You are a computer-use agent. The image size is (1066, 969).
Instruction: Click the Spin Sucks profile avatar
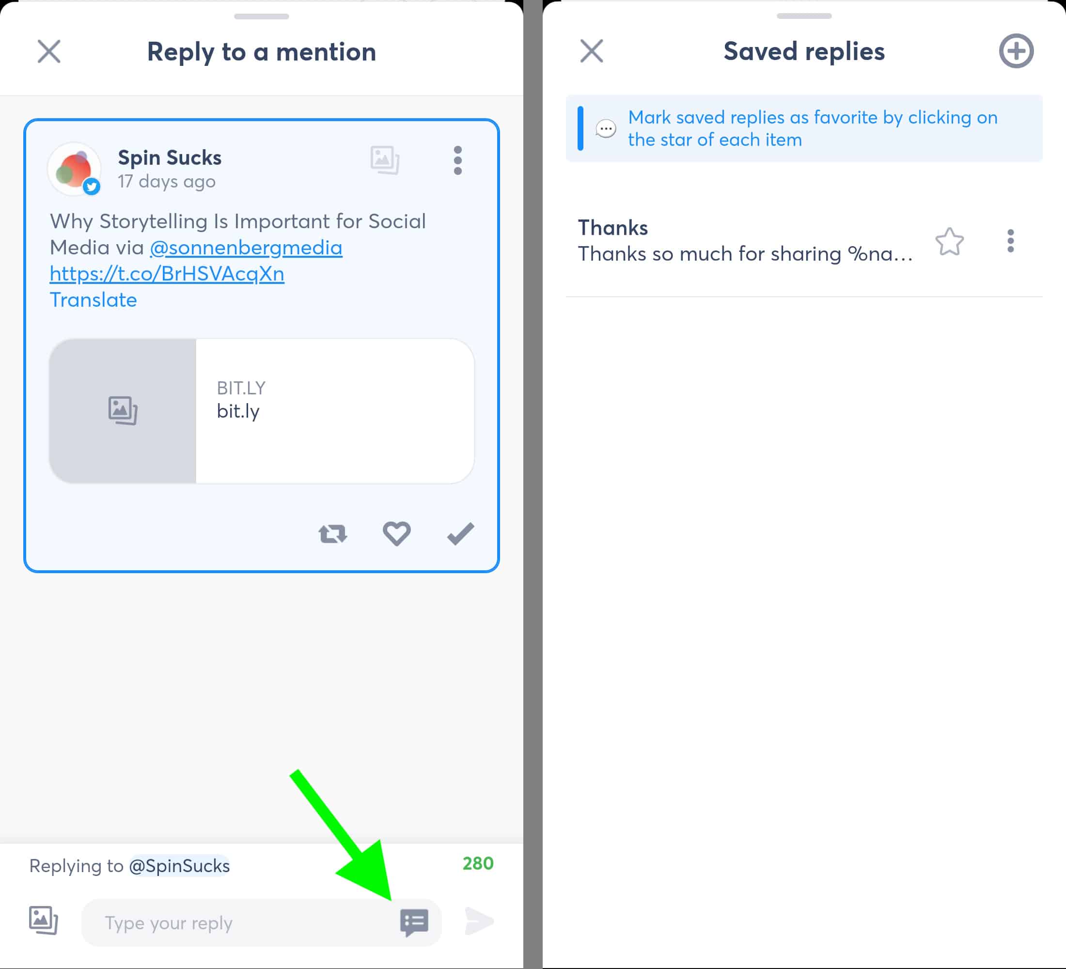click(x=75, y=169)
